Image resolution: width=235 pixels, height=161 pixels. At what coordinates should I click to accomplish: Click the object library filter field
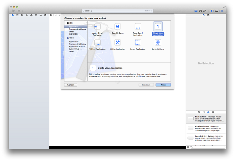pos(208,147)
